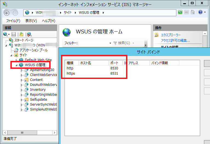Click the 種類 column header
The width and height of the screenshot is (210, 144).
[72, 63]
